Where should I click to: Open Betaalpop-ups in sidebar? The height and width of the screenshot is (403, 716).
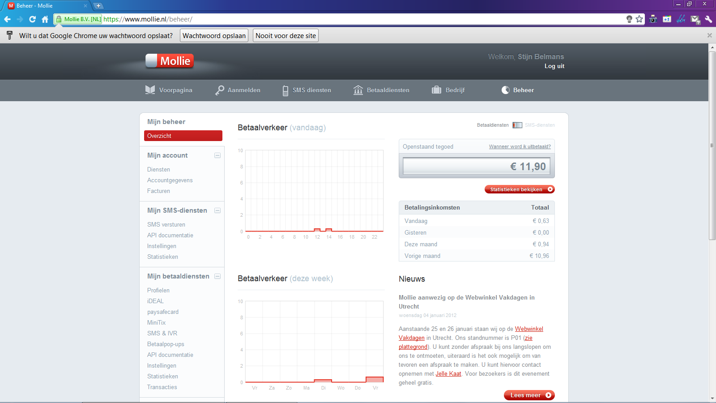[166, 344]
